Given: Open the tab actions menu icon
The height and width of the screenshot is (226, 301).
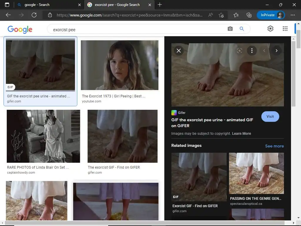Looking at the screenshot, I should (7, 5).
